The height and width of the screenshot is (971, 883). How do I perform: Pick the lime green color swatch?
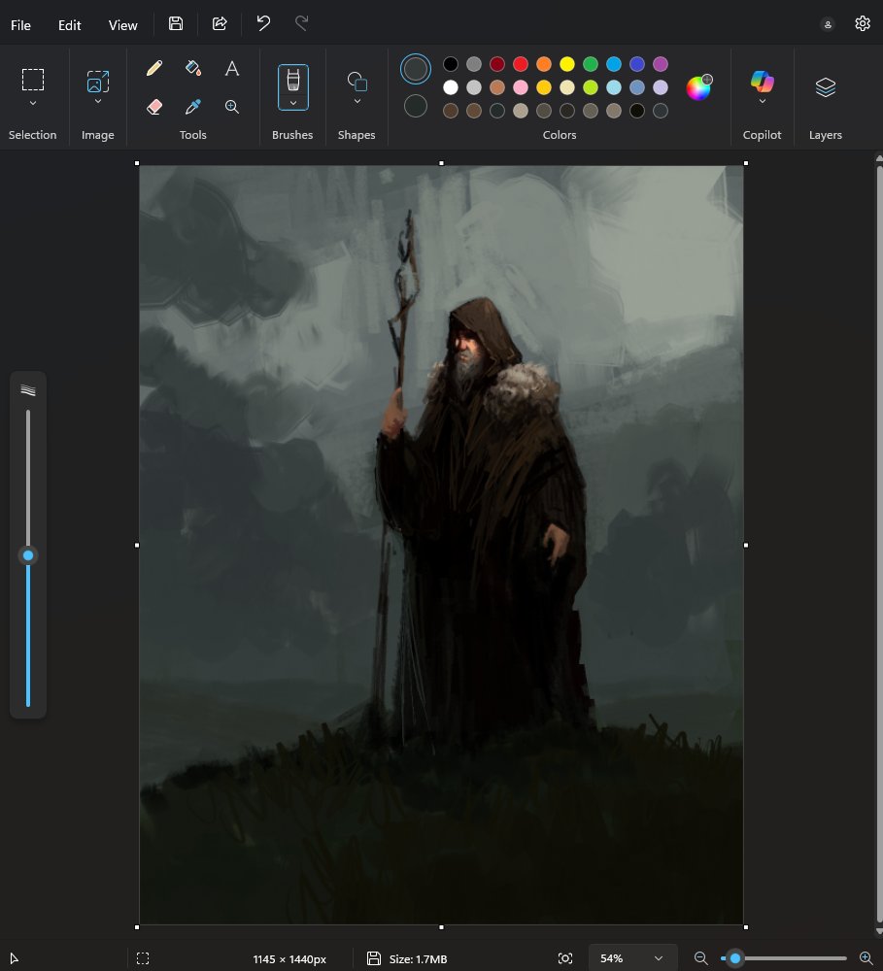pyautogui.click(x=591, y=87)
